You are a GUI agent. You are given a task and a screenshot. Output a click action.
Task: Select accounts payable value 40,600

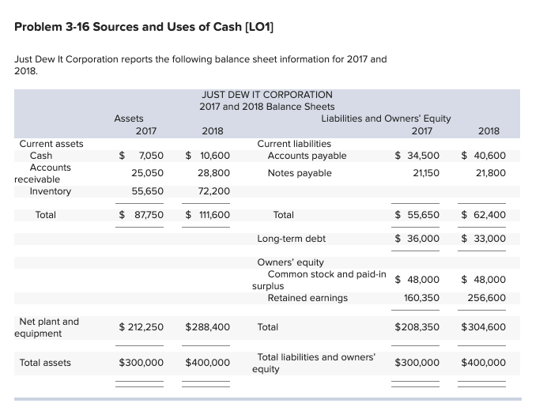[489, 156]
